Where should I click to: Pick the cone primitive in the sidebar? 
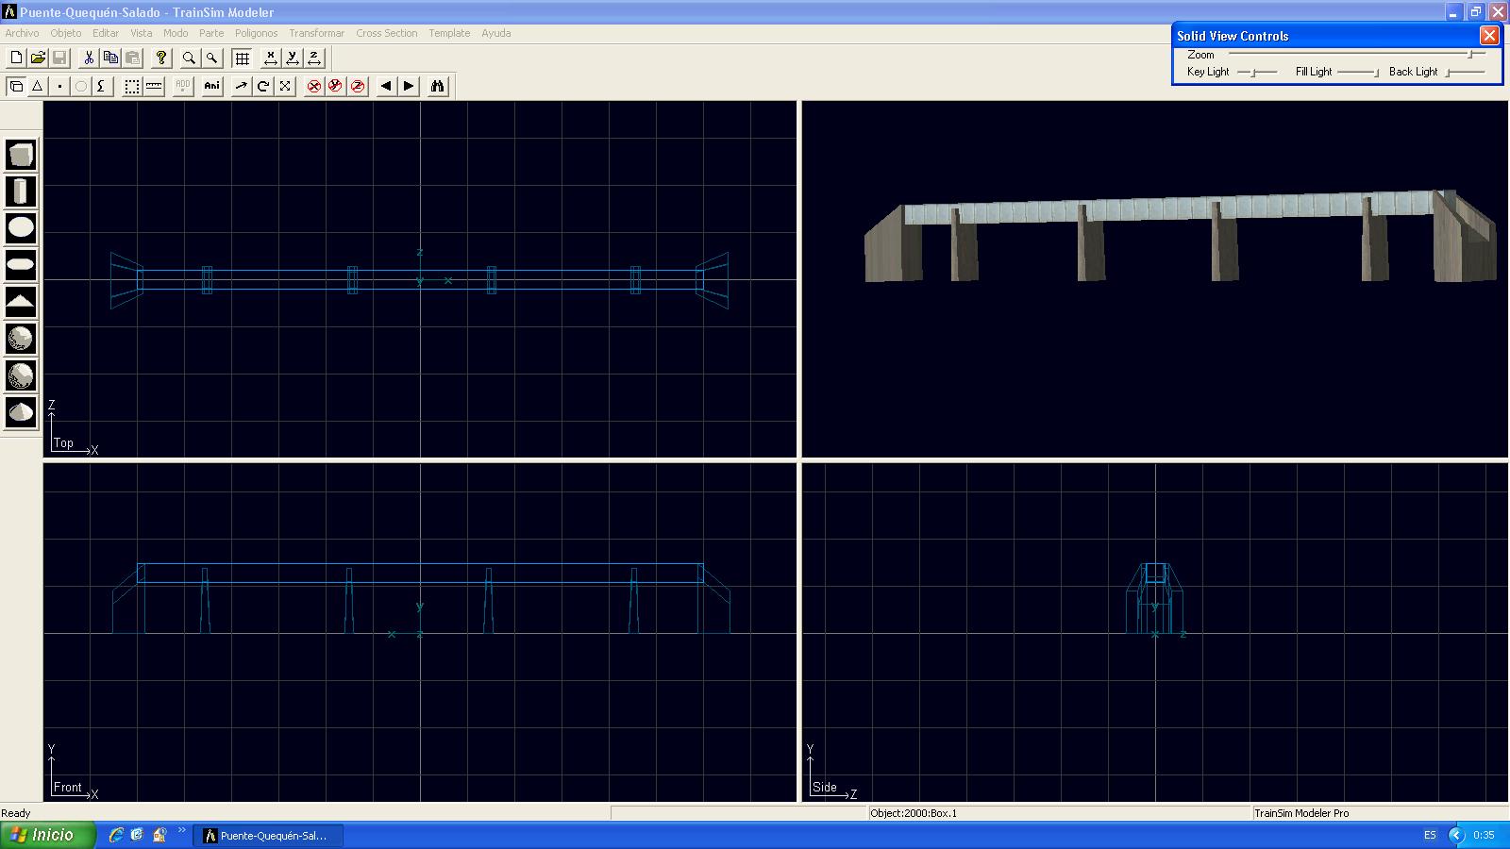(x=21, y=412)
